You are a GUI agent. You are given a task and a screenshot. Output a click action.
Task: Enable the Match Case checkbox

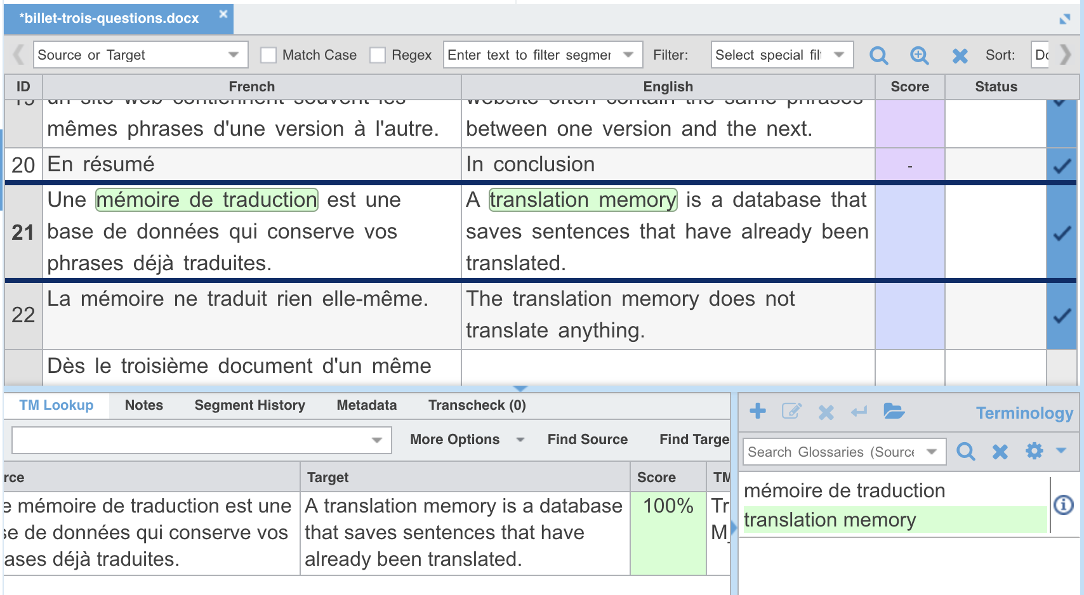[x=268, y=55]
